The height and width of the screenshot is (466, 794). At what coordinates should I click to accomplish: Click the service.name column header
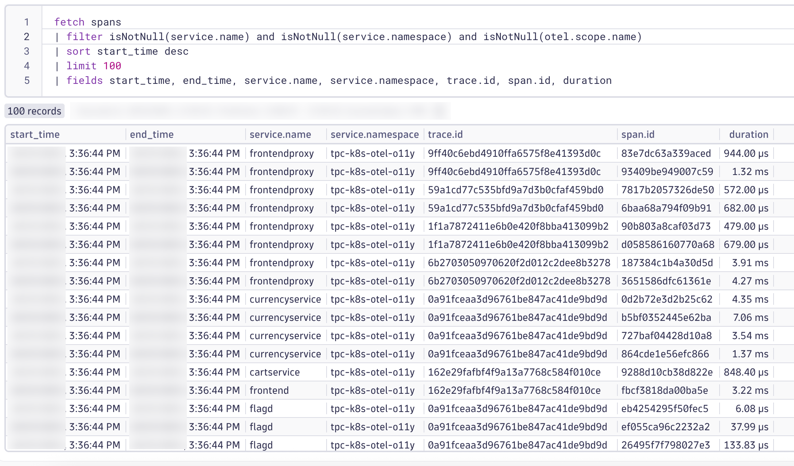(x=280, y=134)
